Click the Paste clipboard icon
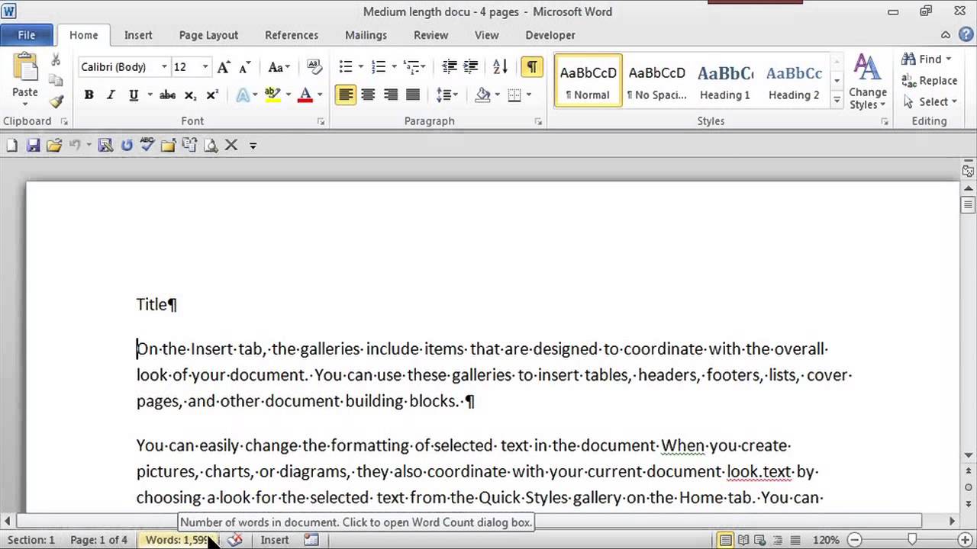This screenshot has width=977, height=549. (x=25, y=67)
